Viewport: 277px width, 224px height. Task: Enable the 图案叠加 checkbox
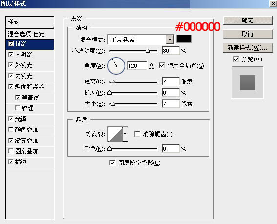pos(11,151)
